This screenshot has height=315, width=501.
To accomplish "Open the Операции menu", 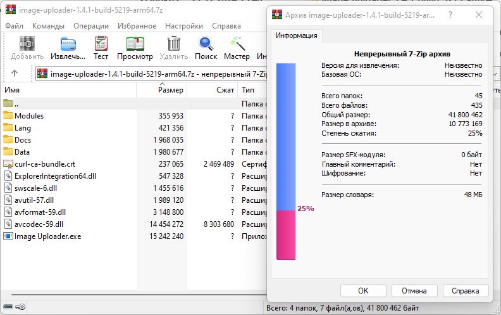I will point(91,26).
